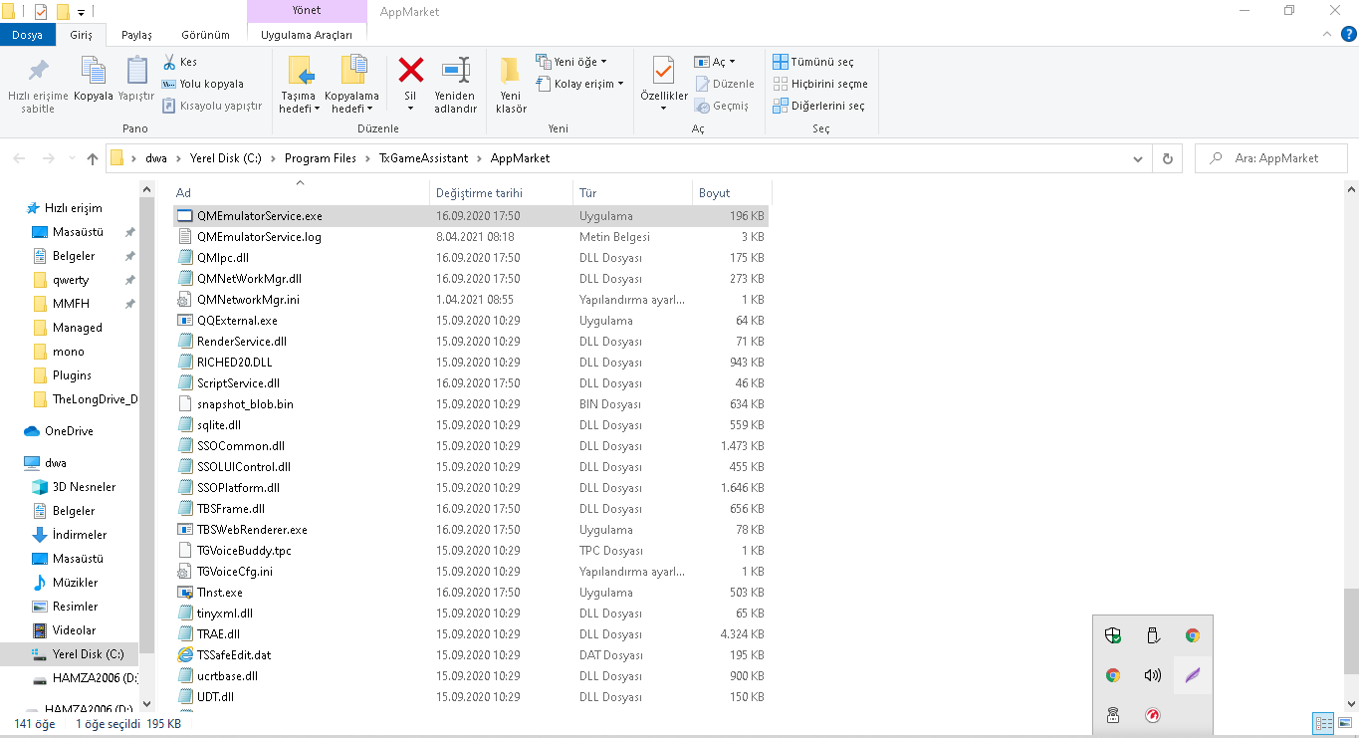Click the Yeniden adlandır rename icon
The image size is (1359, 738).
pos(456,70)
